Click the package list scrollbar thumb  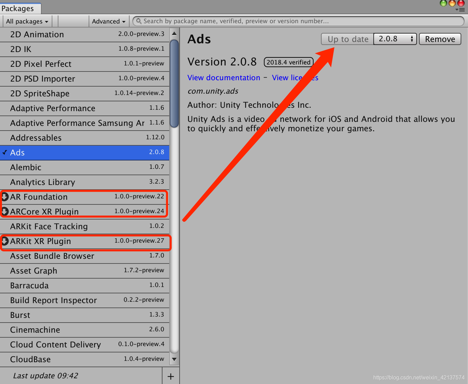[x=174, y=84]
